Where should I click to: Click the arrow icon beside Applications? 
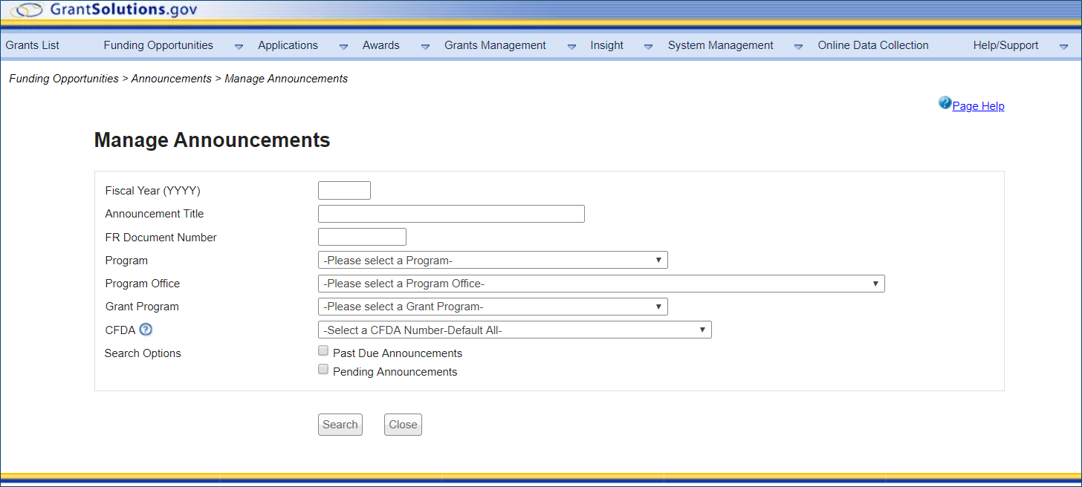343,46
